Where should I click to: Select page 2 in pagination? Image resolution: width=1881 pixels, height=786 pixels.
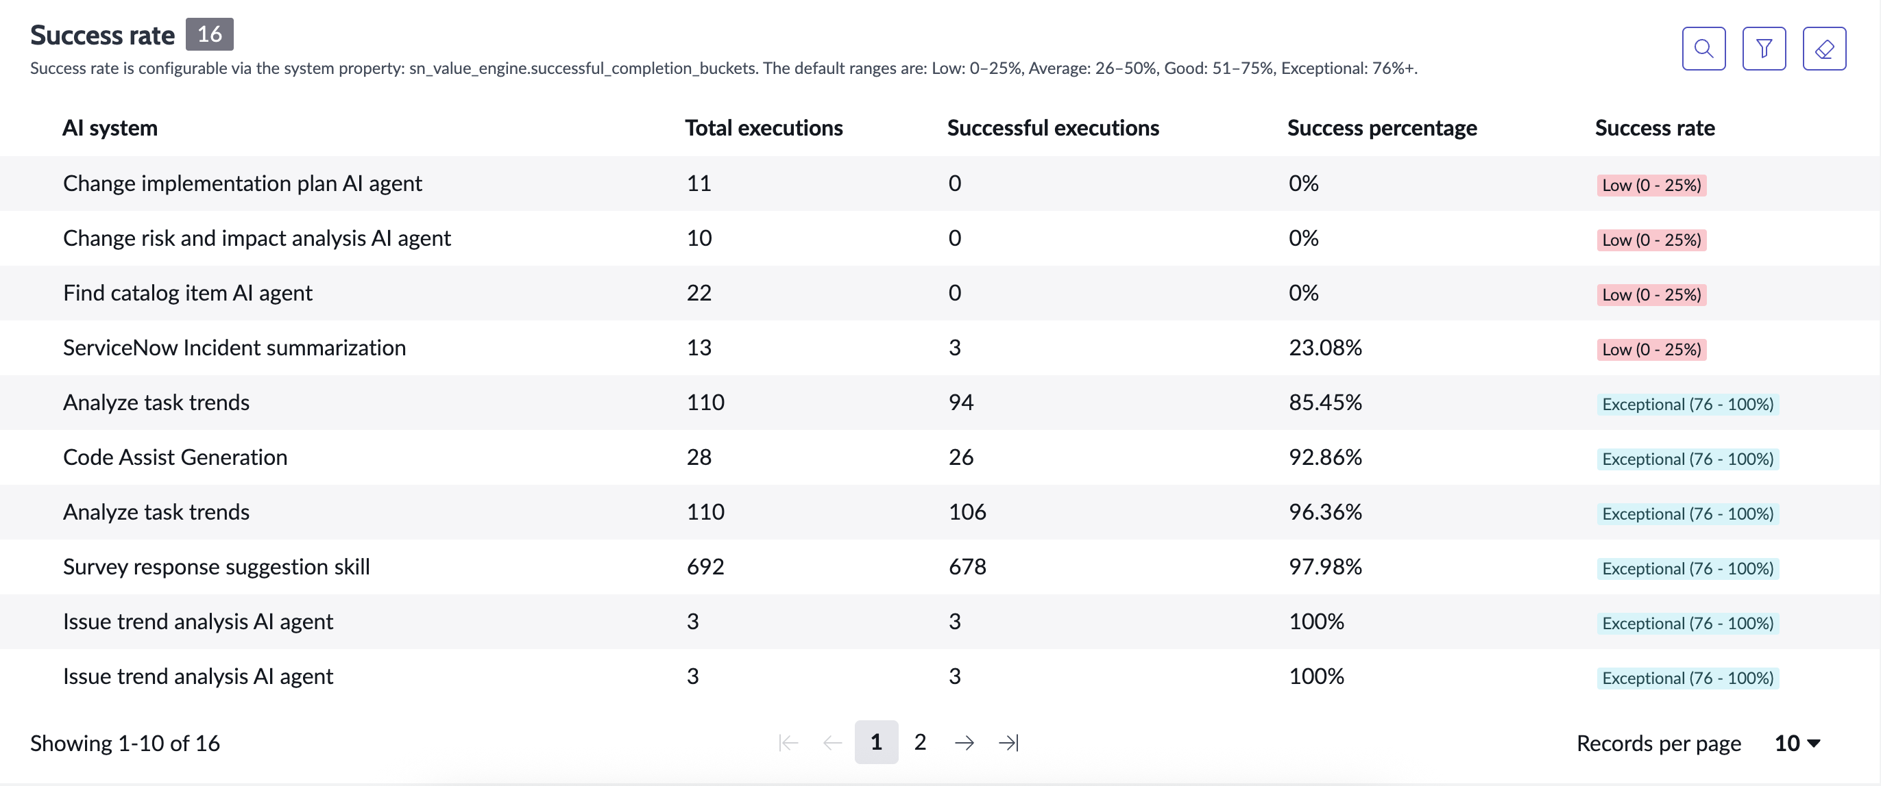click(x=920, y=741)
